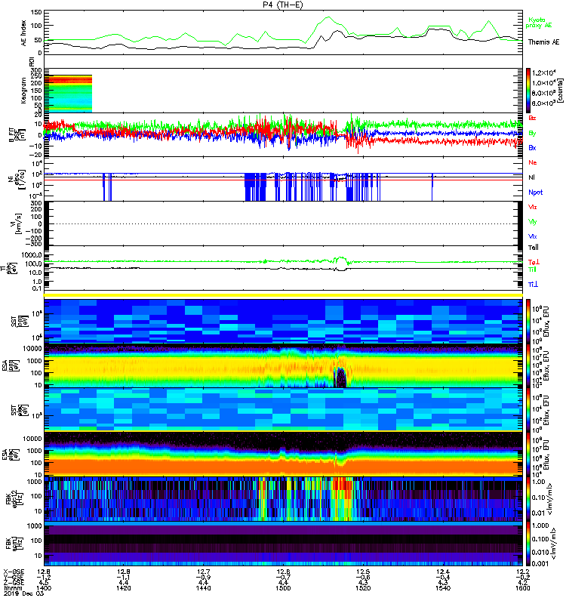Click the B_FIT y-axis label
Screen dimensions: 566x604
pyautogui.click(x=16, y=135)
